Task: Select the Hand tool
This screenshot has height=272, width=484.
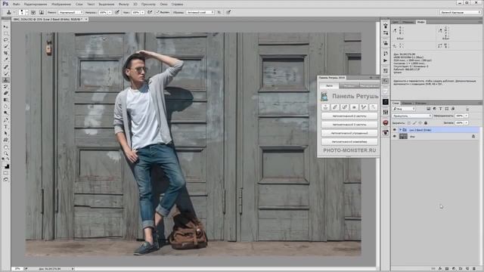Action: [x=6, y=147]
